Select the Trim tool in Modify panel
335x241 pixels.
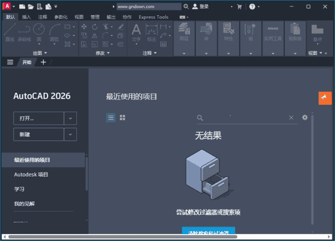(x=106, y=27)
